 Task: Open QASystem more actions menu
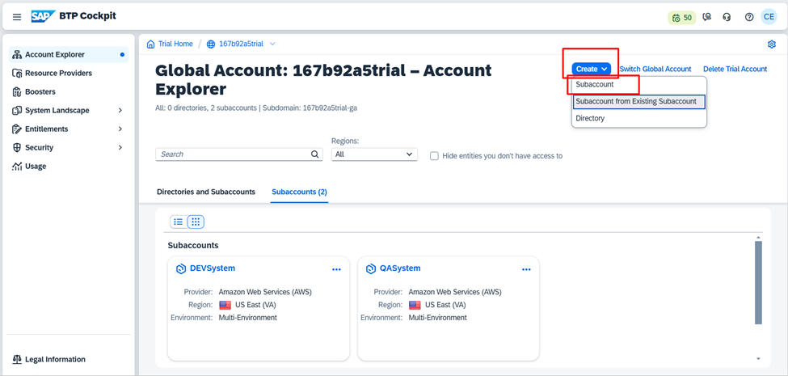(x=526, y=269)
